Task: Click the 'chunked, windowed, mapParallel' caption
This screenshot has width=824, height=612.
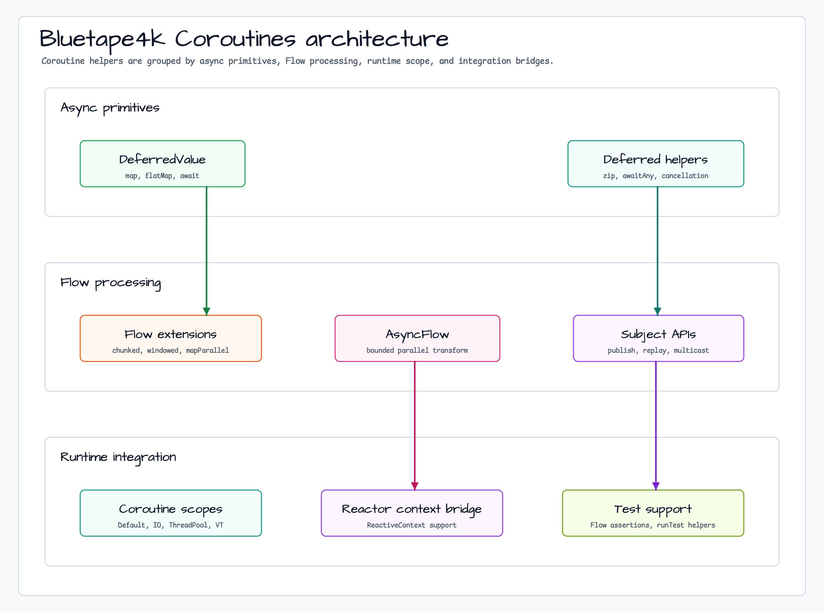Action: tap(171, 350)
